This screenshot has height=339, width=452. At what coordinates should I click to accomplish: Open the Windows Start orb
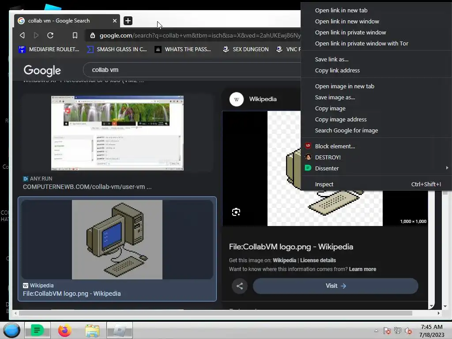coord(11,330)
